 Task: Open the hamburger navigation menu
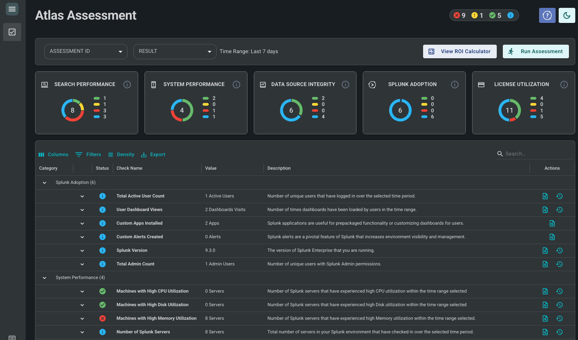coord(12,9)
